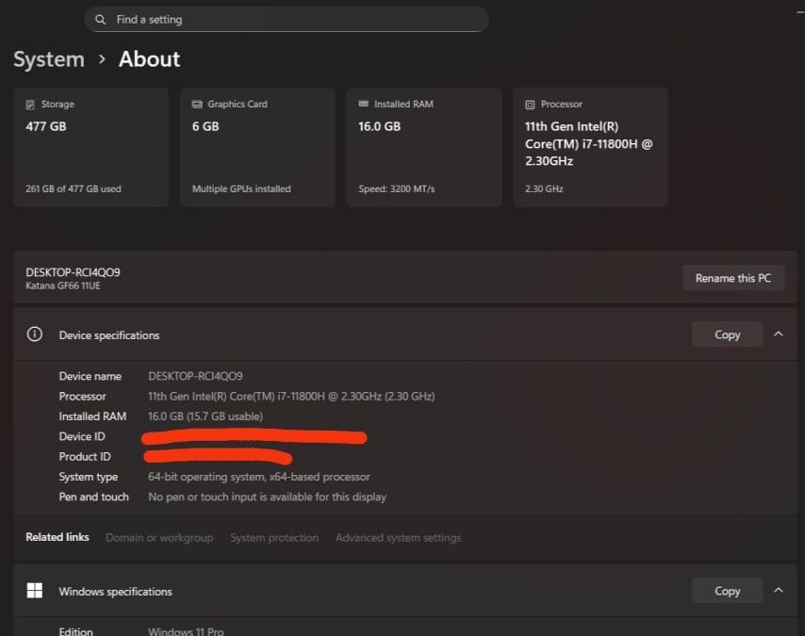Open the Graphics Card 6 GB card
Image resolution: width=805 pixels, height=636 pixels.
point(257,147)
